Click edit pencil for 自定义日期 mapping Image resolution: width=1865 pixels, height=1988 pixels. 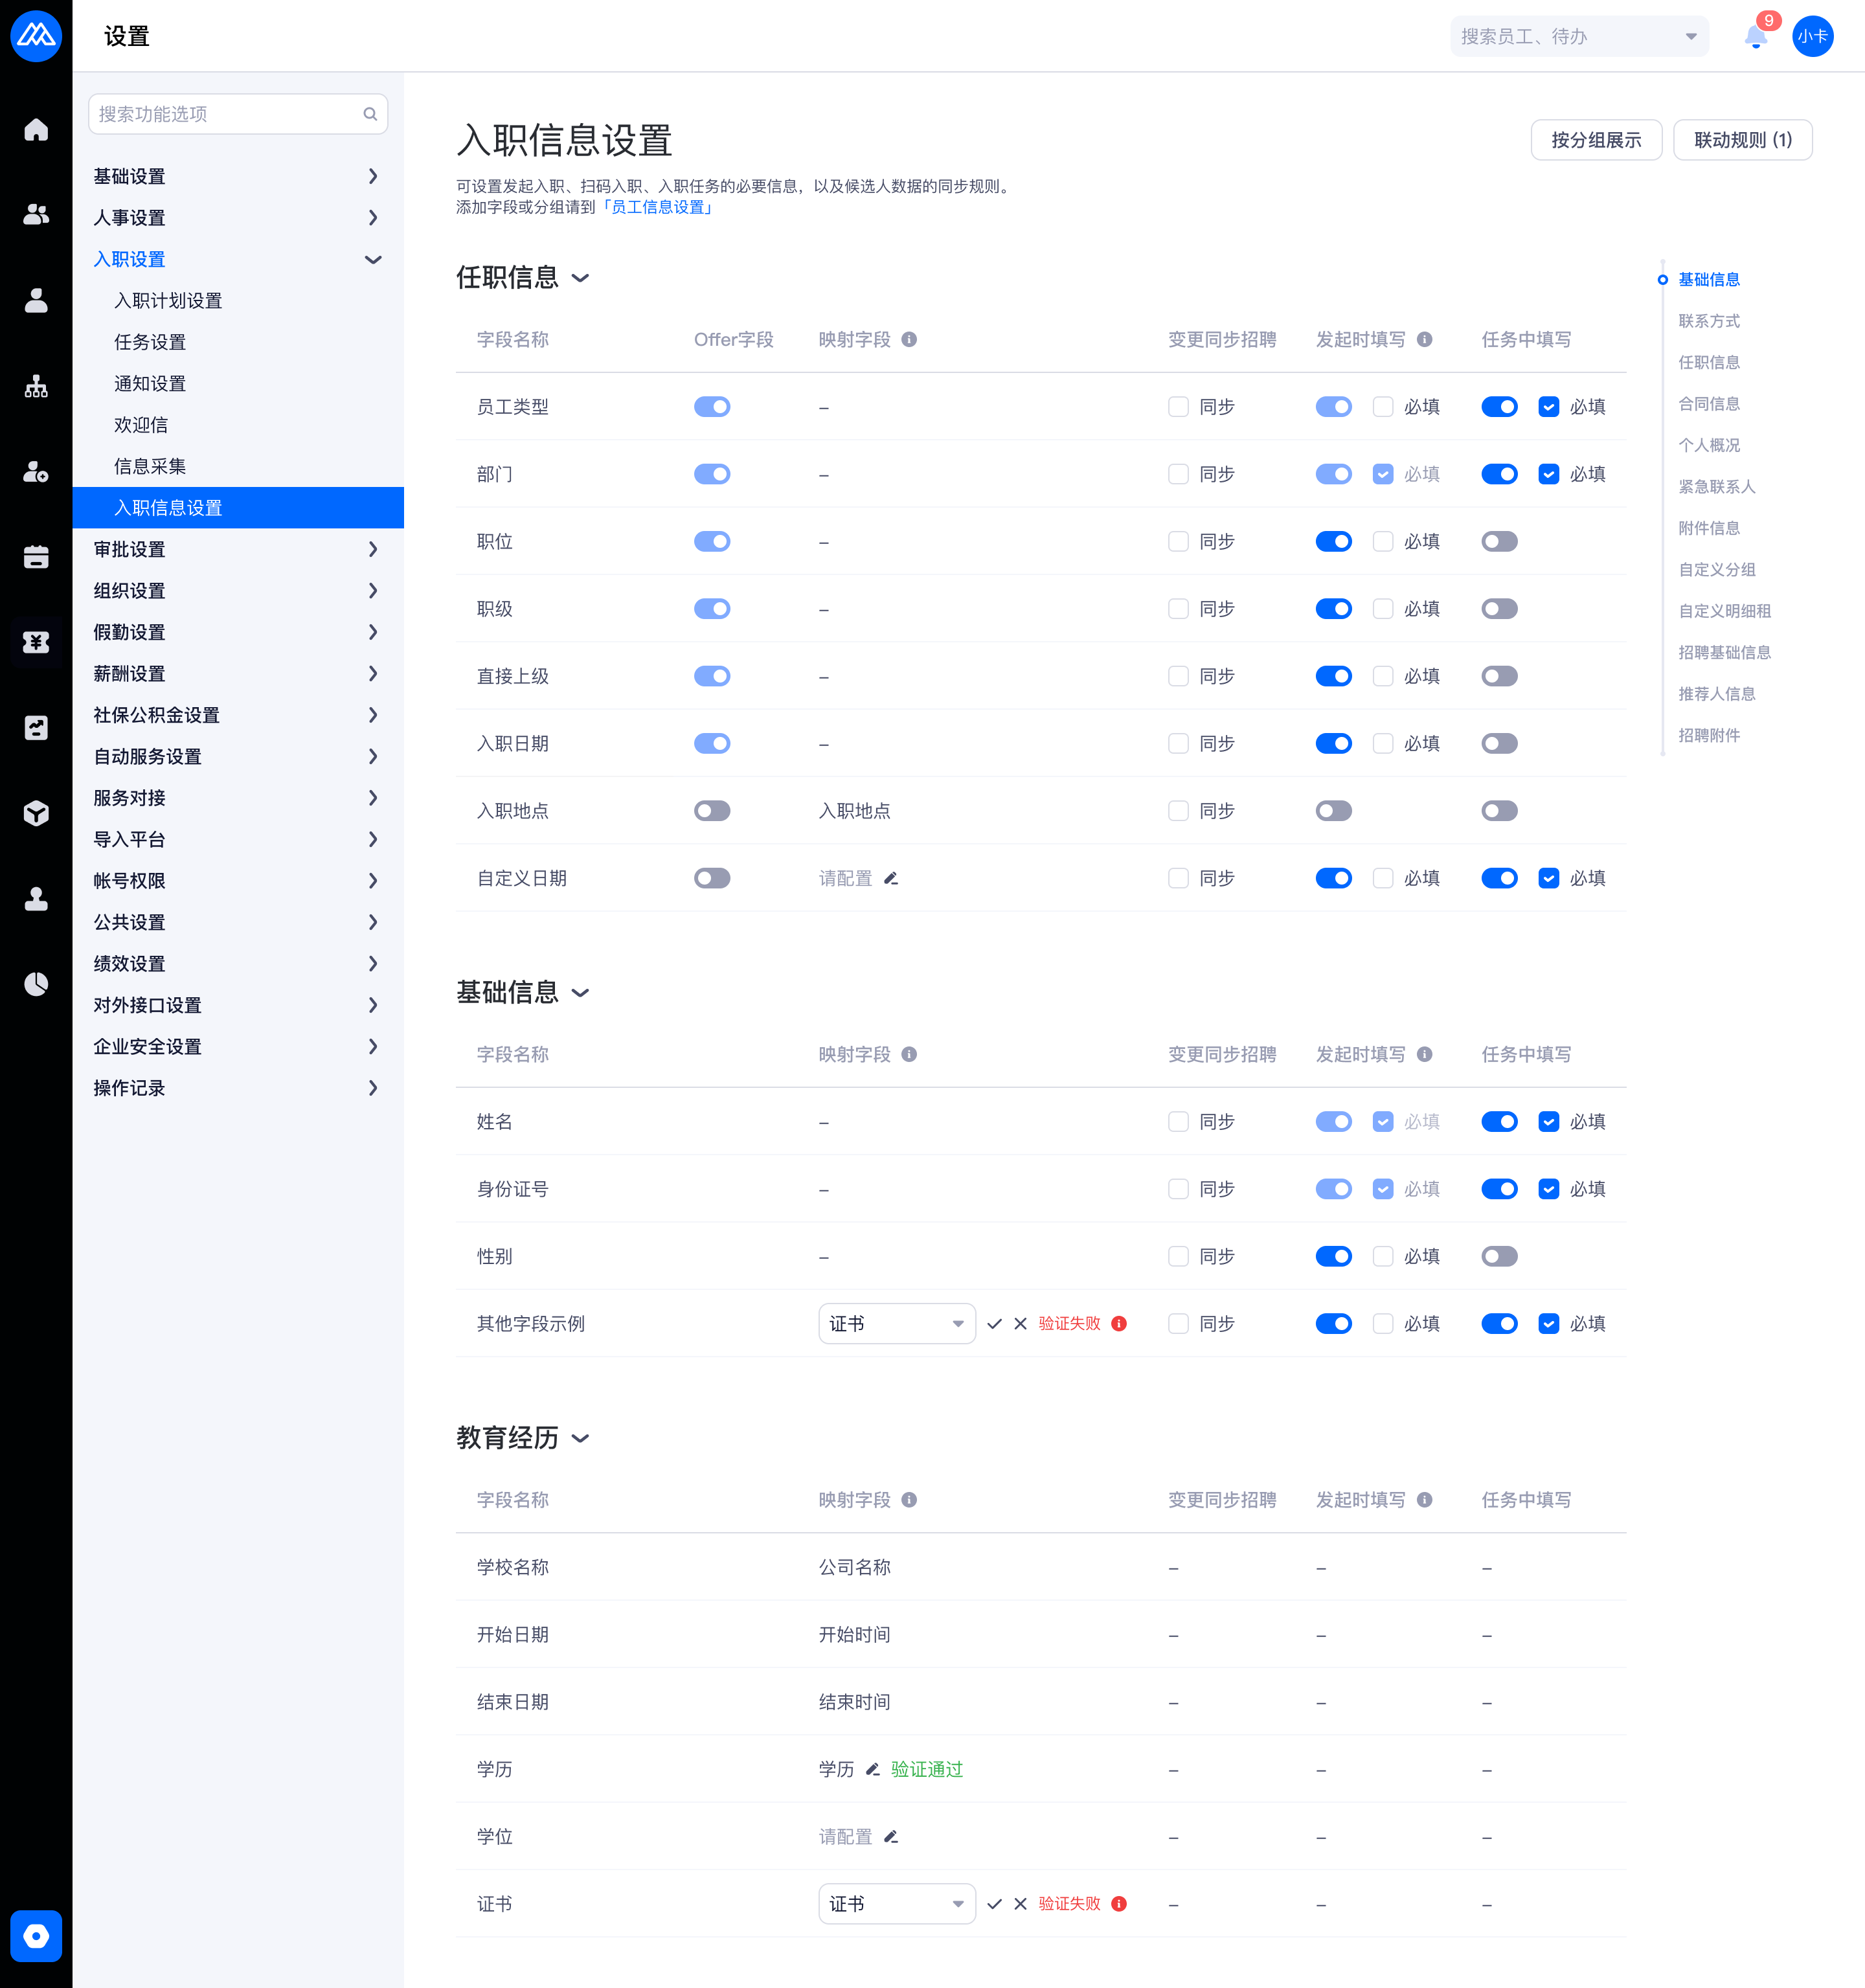pos(891,878)
